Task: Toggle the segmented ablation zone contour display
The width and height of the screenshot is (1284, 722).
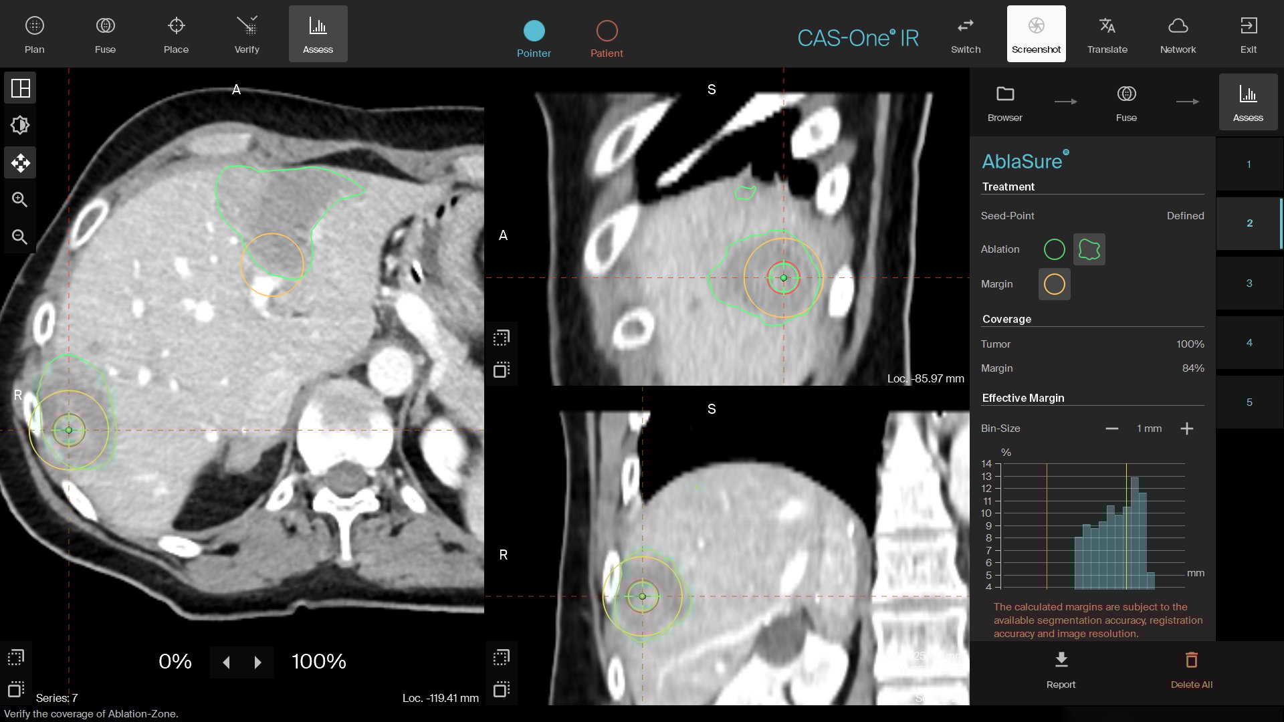Action: 1088,249
